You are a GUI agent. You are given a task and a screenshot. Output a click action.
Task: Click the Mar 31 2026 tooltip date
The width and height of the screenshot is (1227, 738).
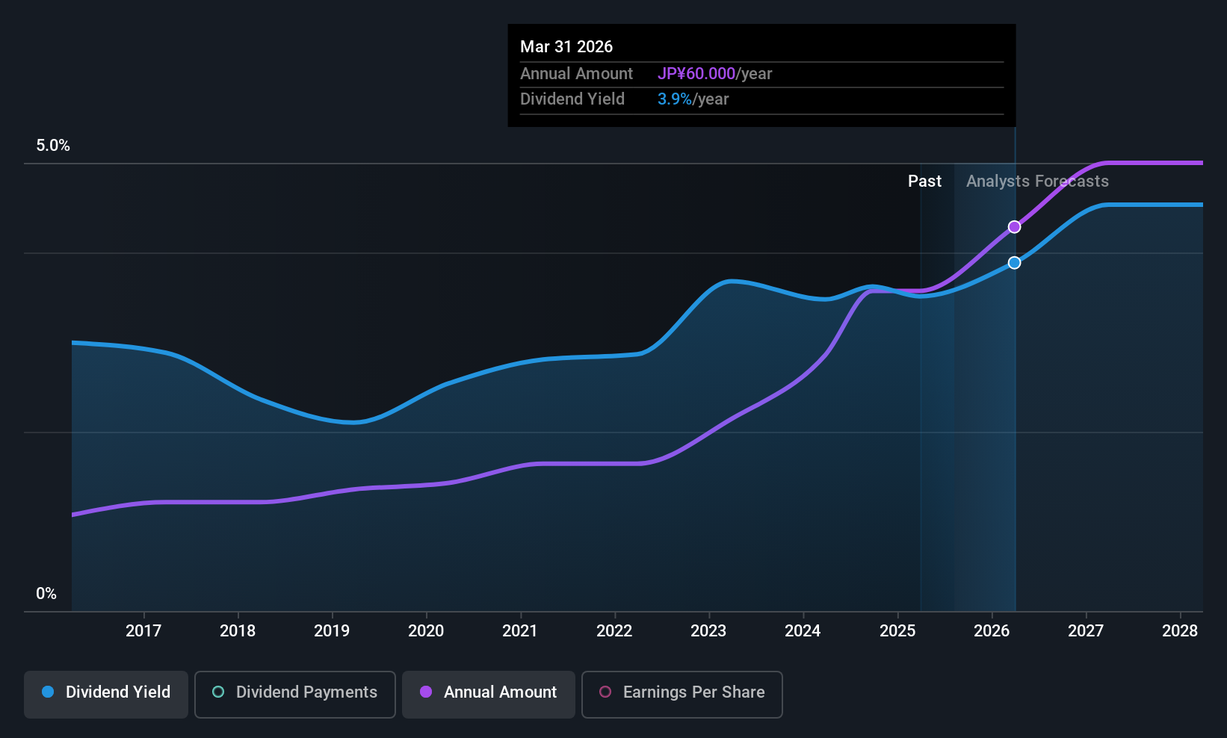566,47
